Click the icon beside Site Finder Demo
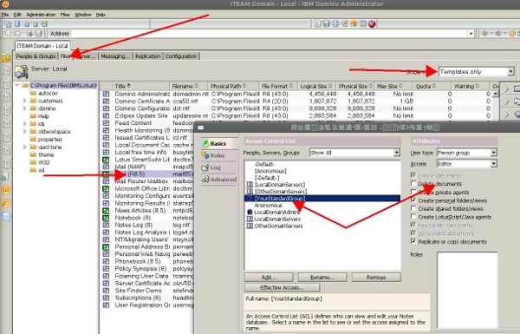This screenshot has height=334, width=520. click(106, 291)
